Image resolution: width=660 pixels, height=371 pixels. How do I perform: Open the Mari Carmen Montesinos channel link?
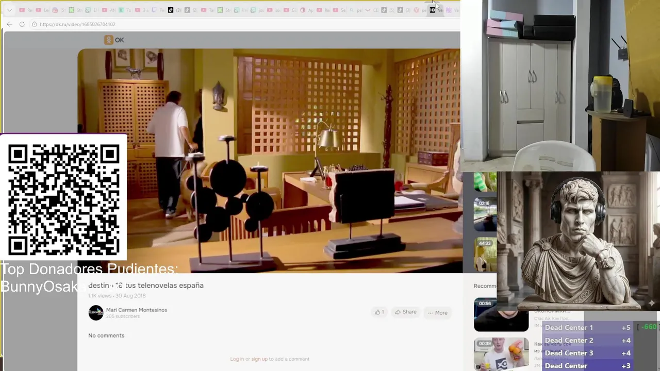click(x=137, y=310)
